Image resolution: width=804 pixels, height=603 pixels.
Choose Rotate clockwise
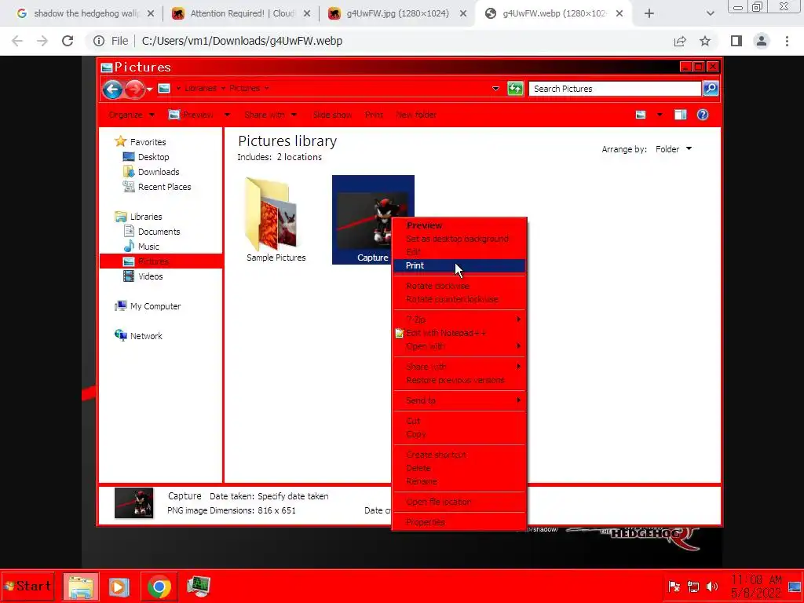pyautogui.click(x=459, y=286)
